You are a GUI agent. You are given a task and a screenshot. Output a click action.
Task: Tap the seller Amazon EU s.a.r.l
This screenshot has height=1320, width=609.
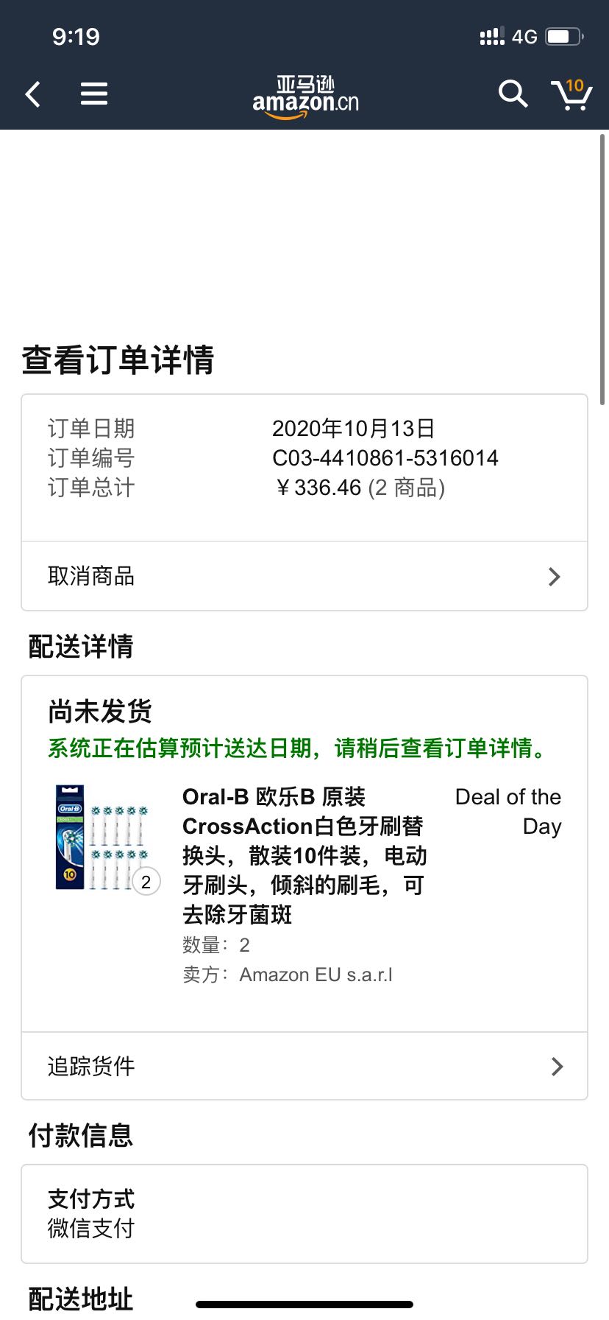316,975
